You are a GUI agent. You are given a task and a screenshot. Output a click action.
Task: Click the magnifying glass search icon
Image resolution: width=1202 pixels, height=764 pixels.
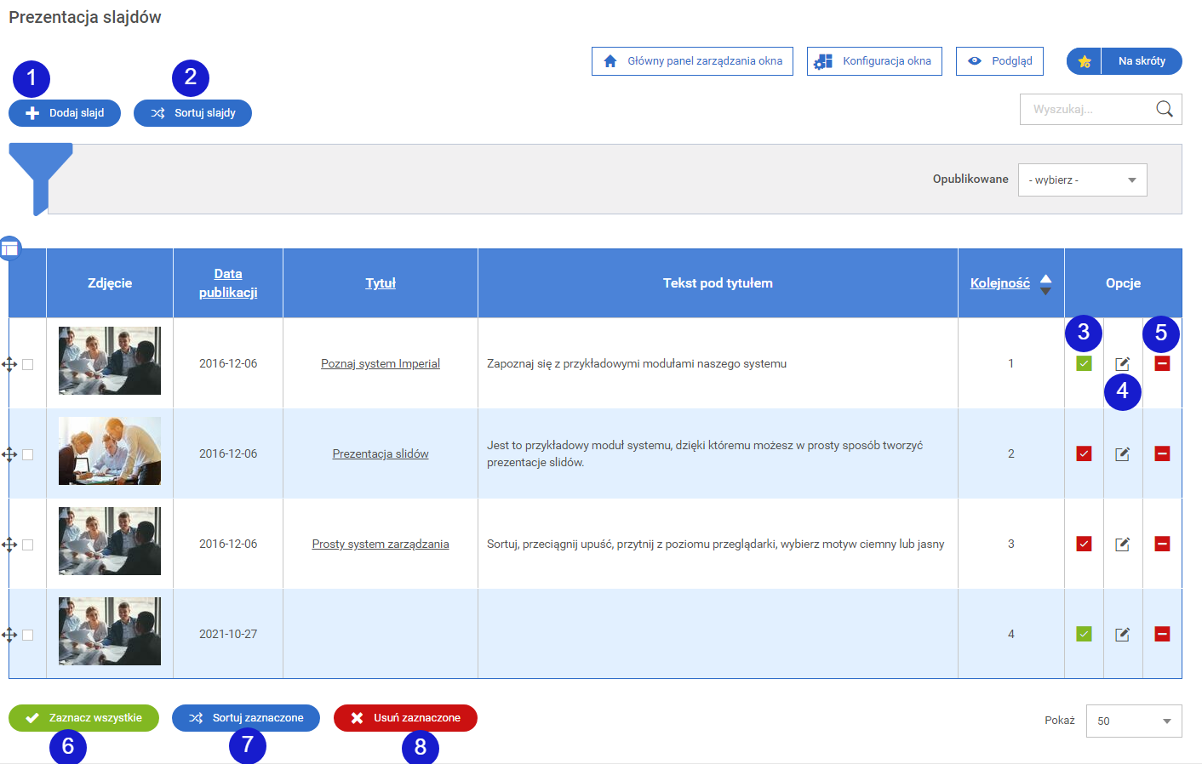tap(1164, 109)
